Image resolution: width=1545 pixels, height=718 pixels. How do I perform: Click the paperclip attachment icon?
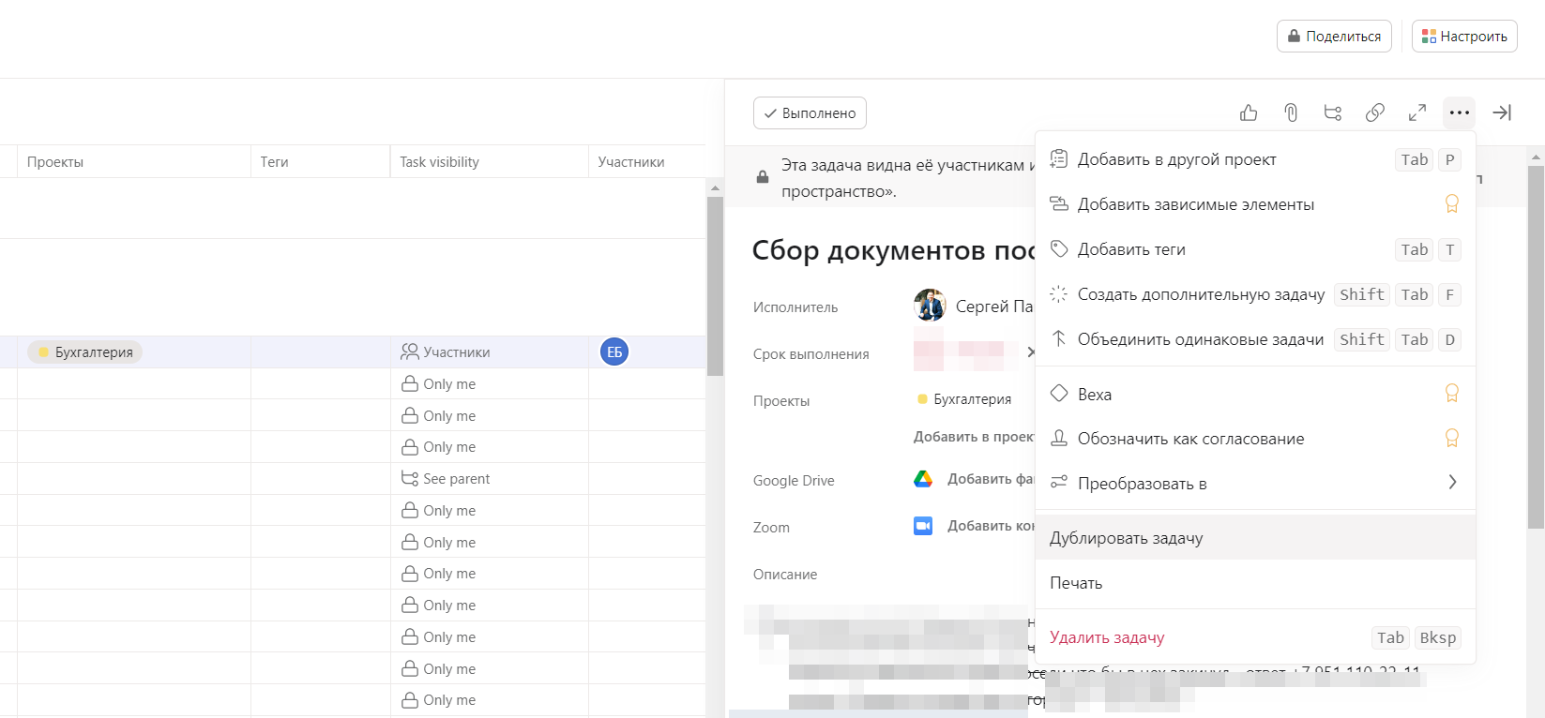pyautogui.click(x=1291, y=112)
